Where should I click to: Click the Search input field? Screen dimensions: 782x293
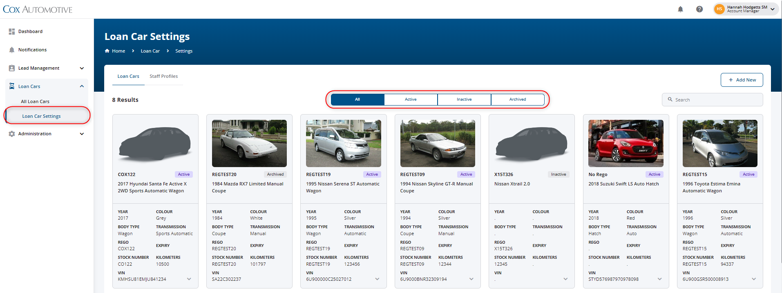[x=712, y=99]
